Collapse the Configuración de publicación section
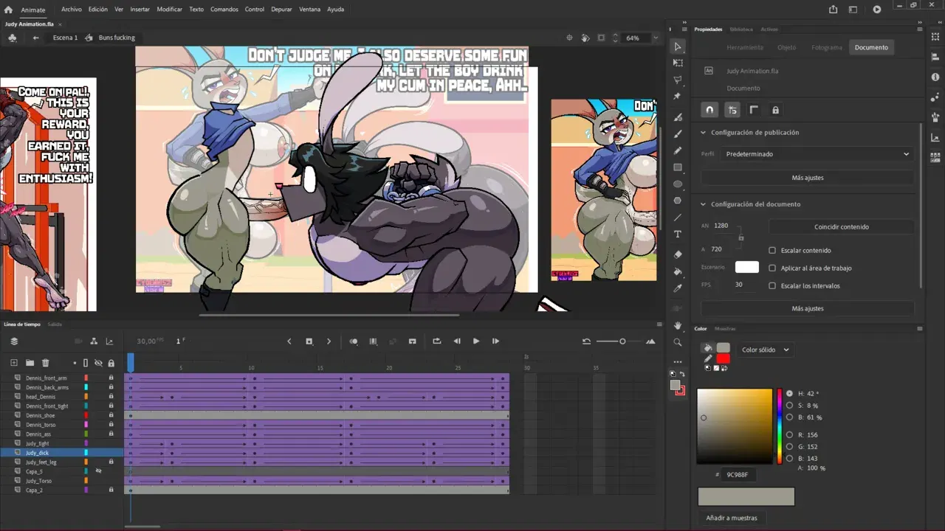Screen dimensions: 945x531 click(704, 133)
